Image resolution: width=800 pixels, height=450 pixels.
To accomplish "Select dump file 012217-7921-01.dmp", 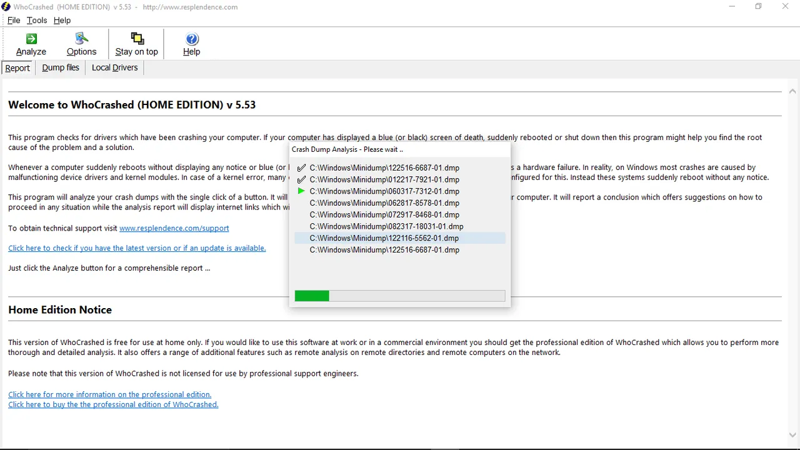I will 384,180.
